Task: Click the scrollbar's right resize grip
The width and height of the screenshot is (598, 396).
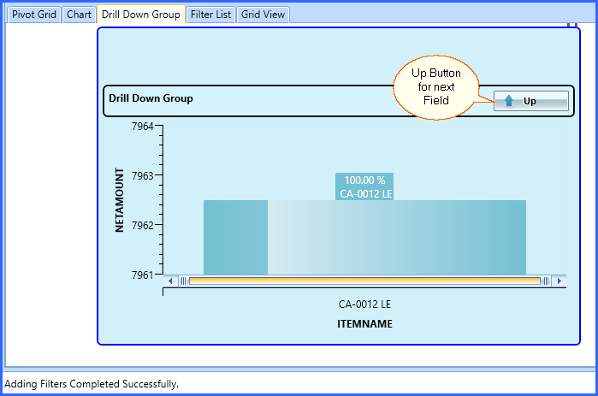Action: point(546,281)
